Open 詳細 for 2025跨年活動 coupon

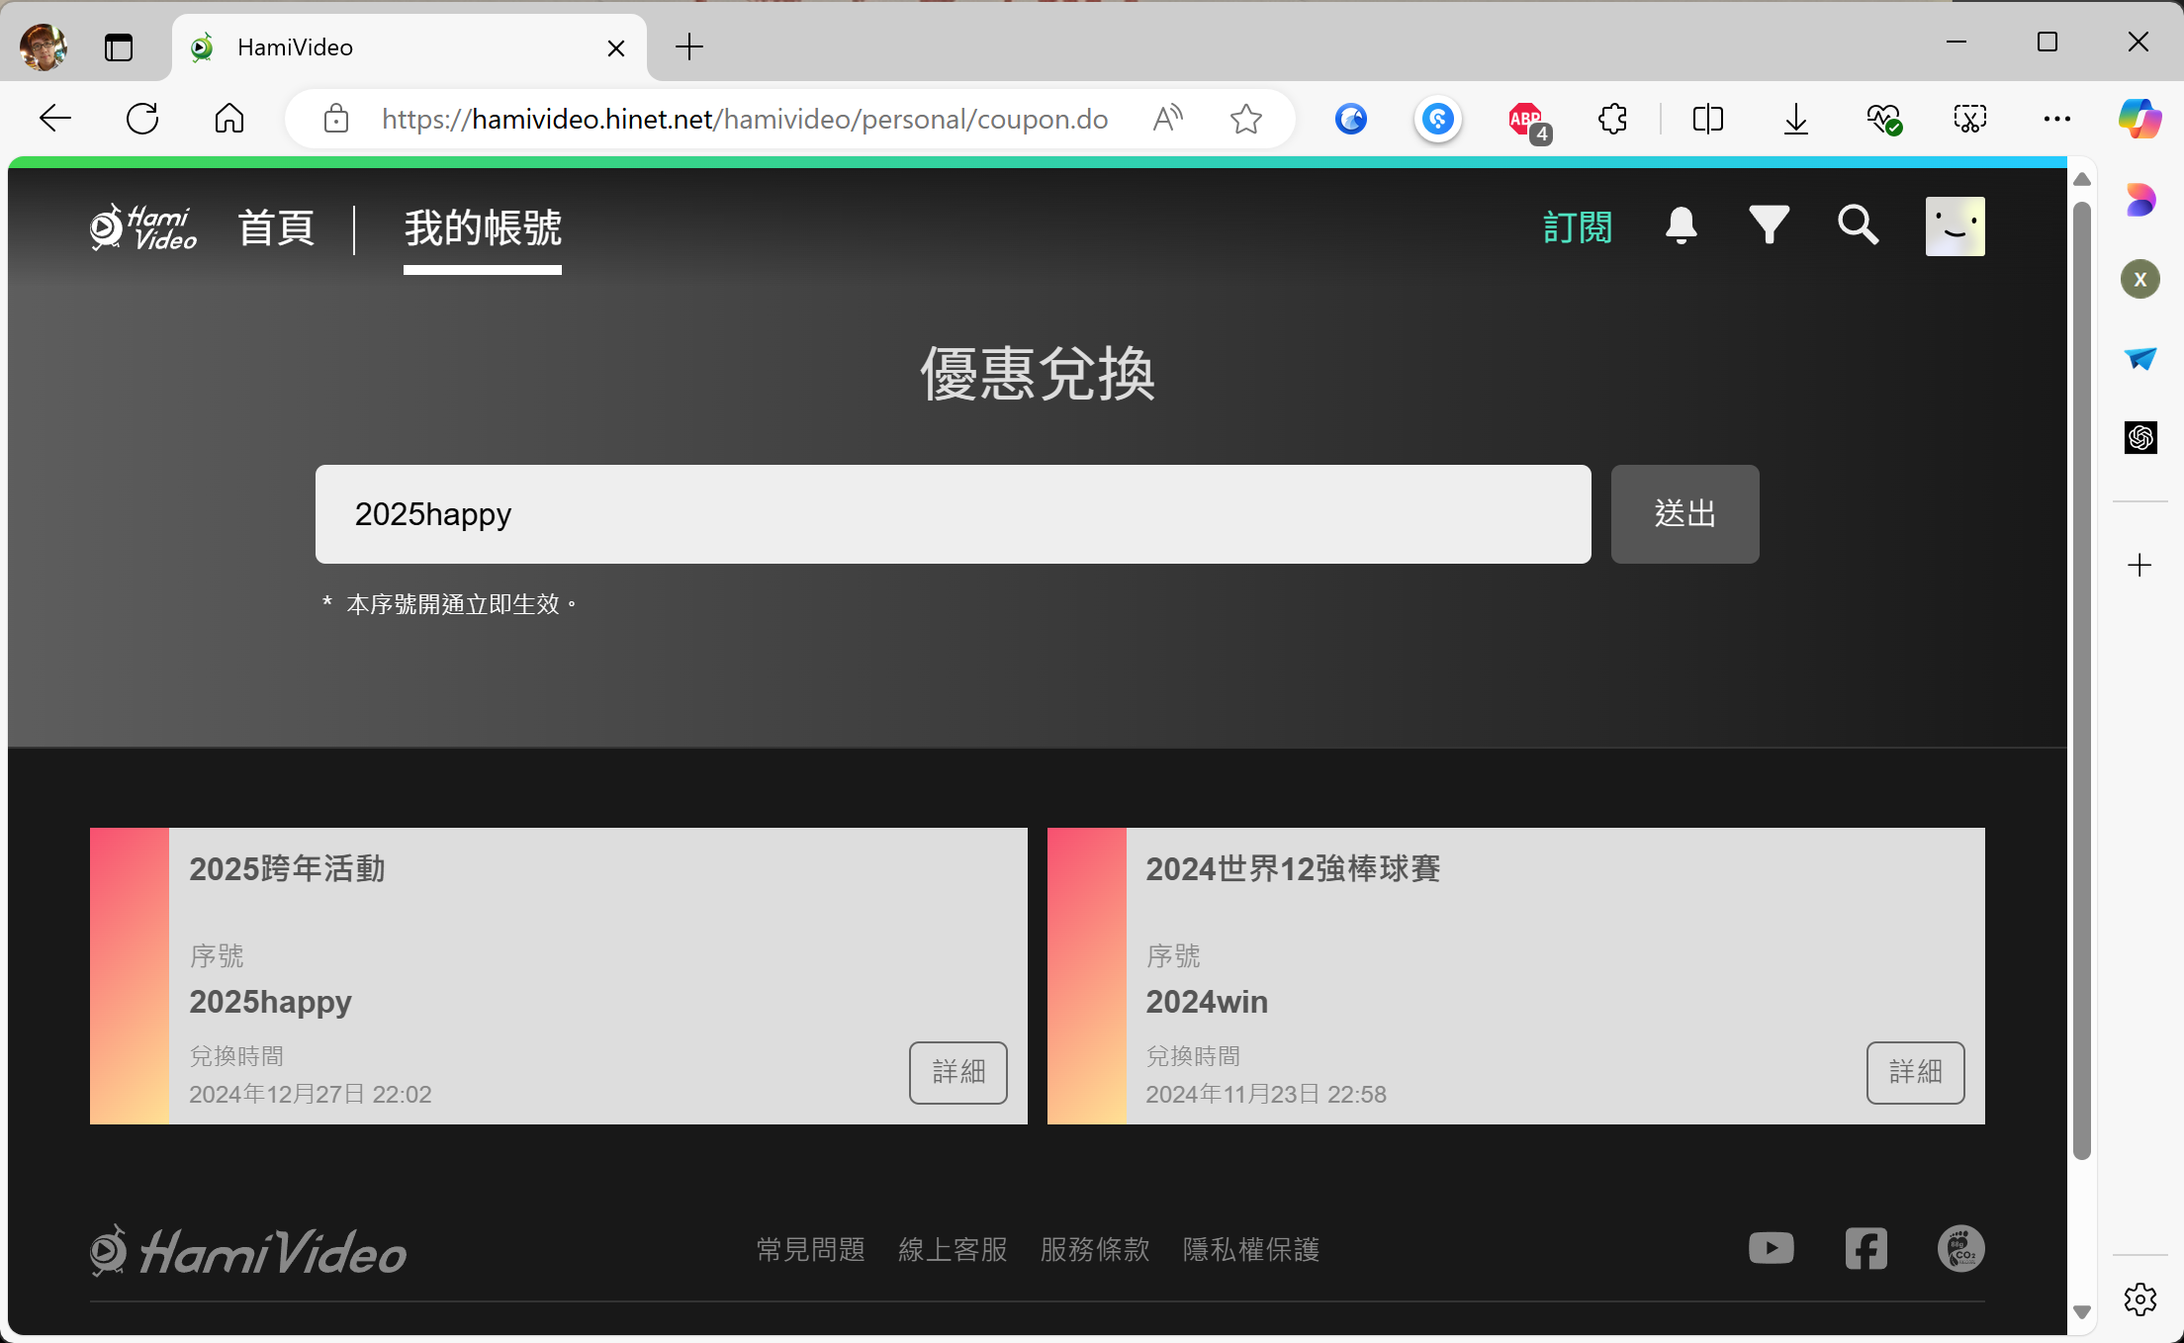(957, 1072)
